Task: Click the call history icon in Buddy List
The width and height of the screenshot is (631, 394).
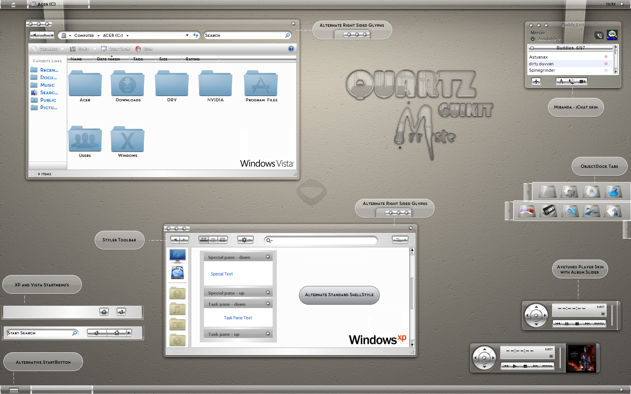Action: click(x=599, y=35)
